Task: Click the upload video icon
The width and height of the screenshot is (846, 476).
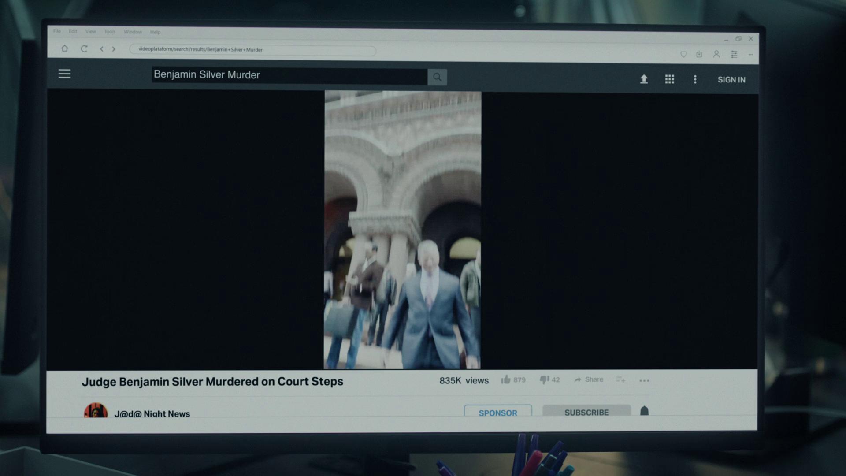Action: click(x=644, y=79)
